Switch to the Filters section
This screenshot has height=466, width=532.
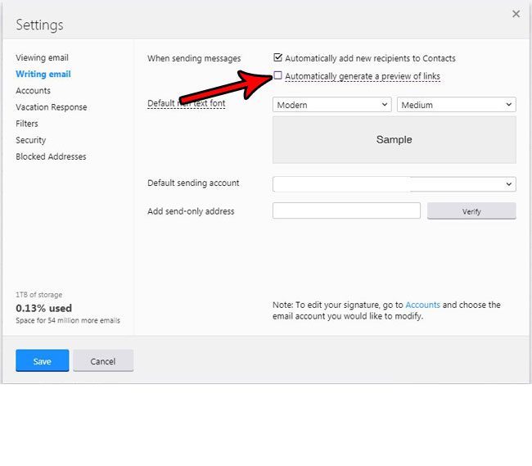tap(27, 124)
